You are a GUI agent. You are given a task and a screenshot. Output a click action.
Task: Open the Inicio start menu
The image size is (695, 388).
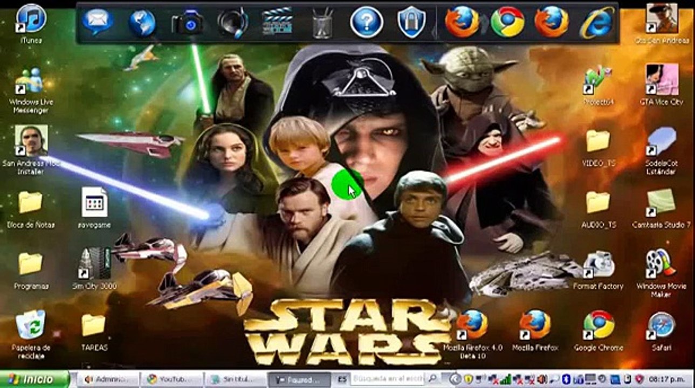pyautogui.click(x=35, y=379)
